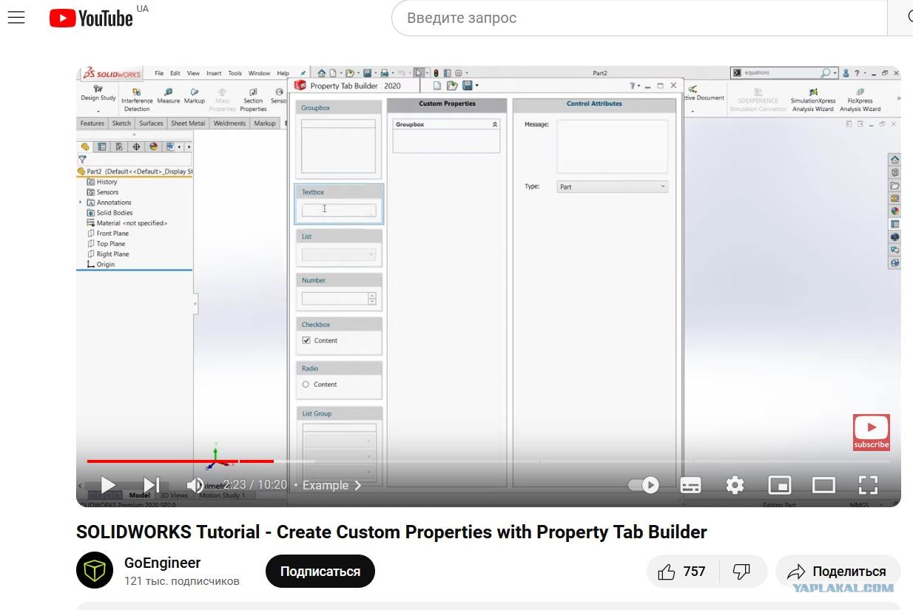Screen dimensions: 913x610
Task: Collapse the Groupbox in Custom Properties
Action: (x=495, y=124)
